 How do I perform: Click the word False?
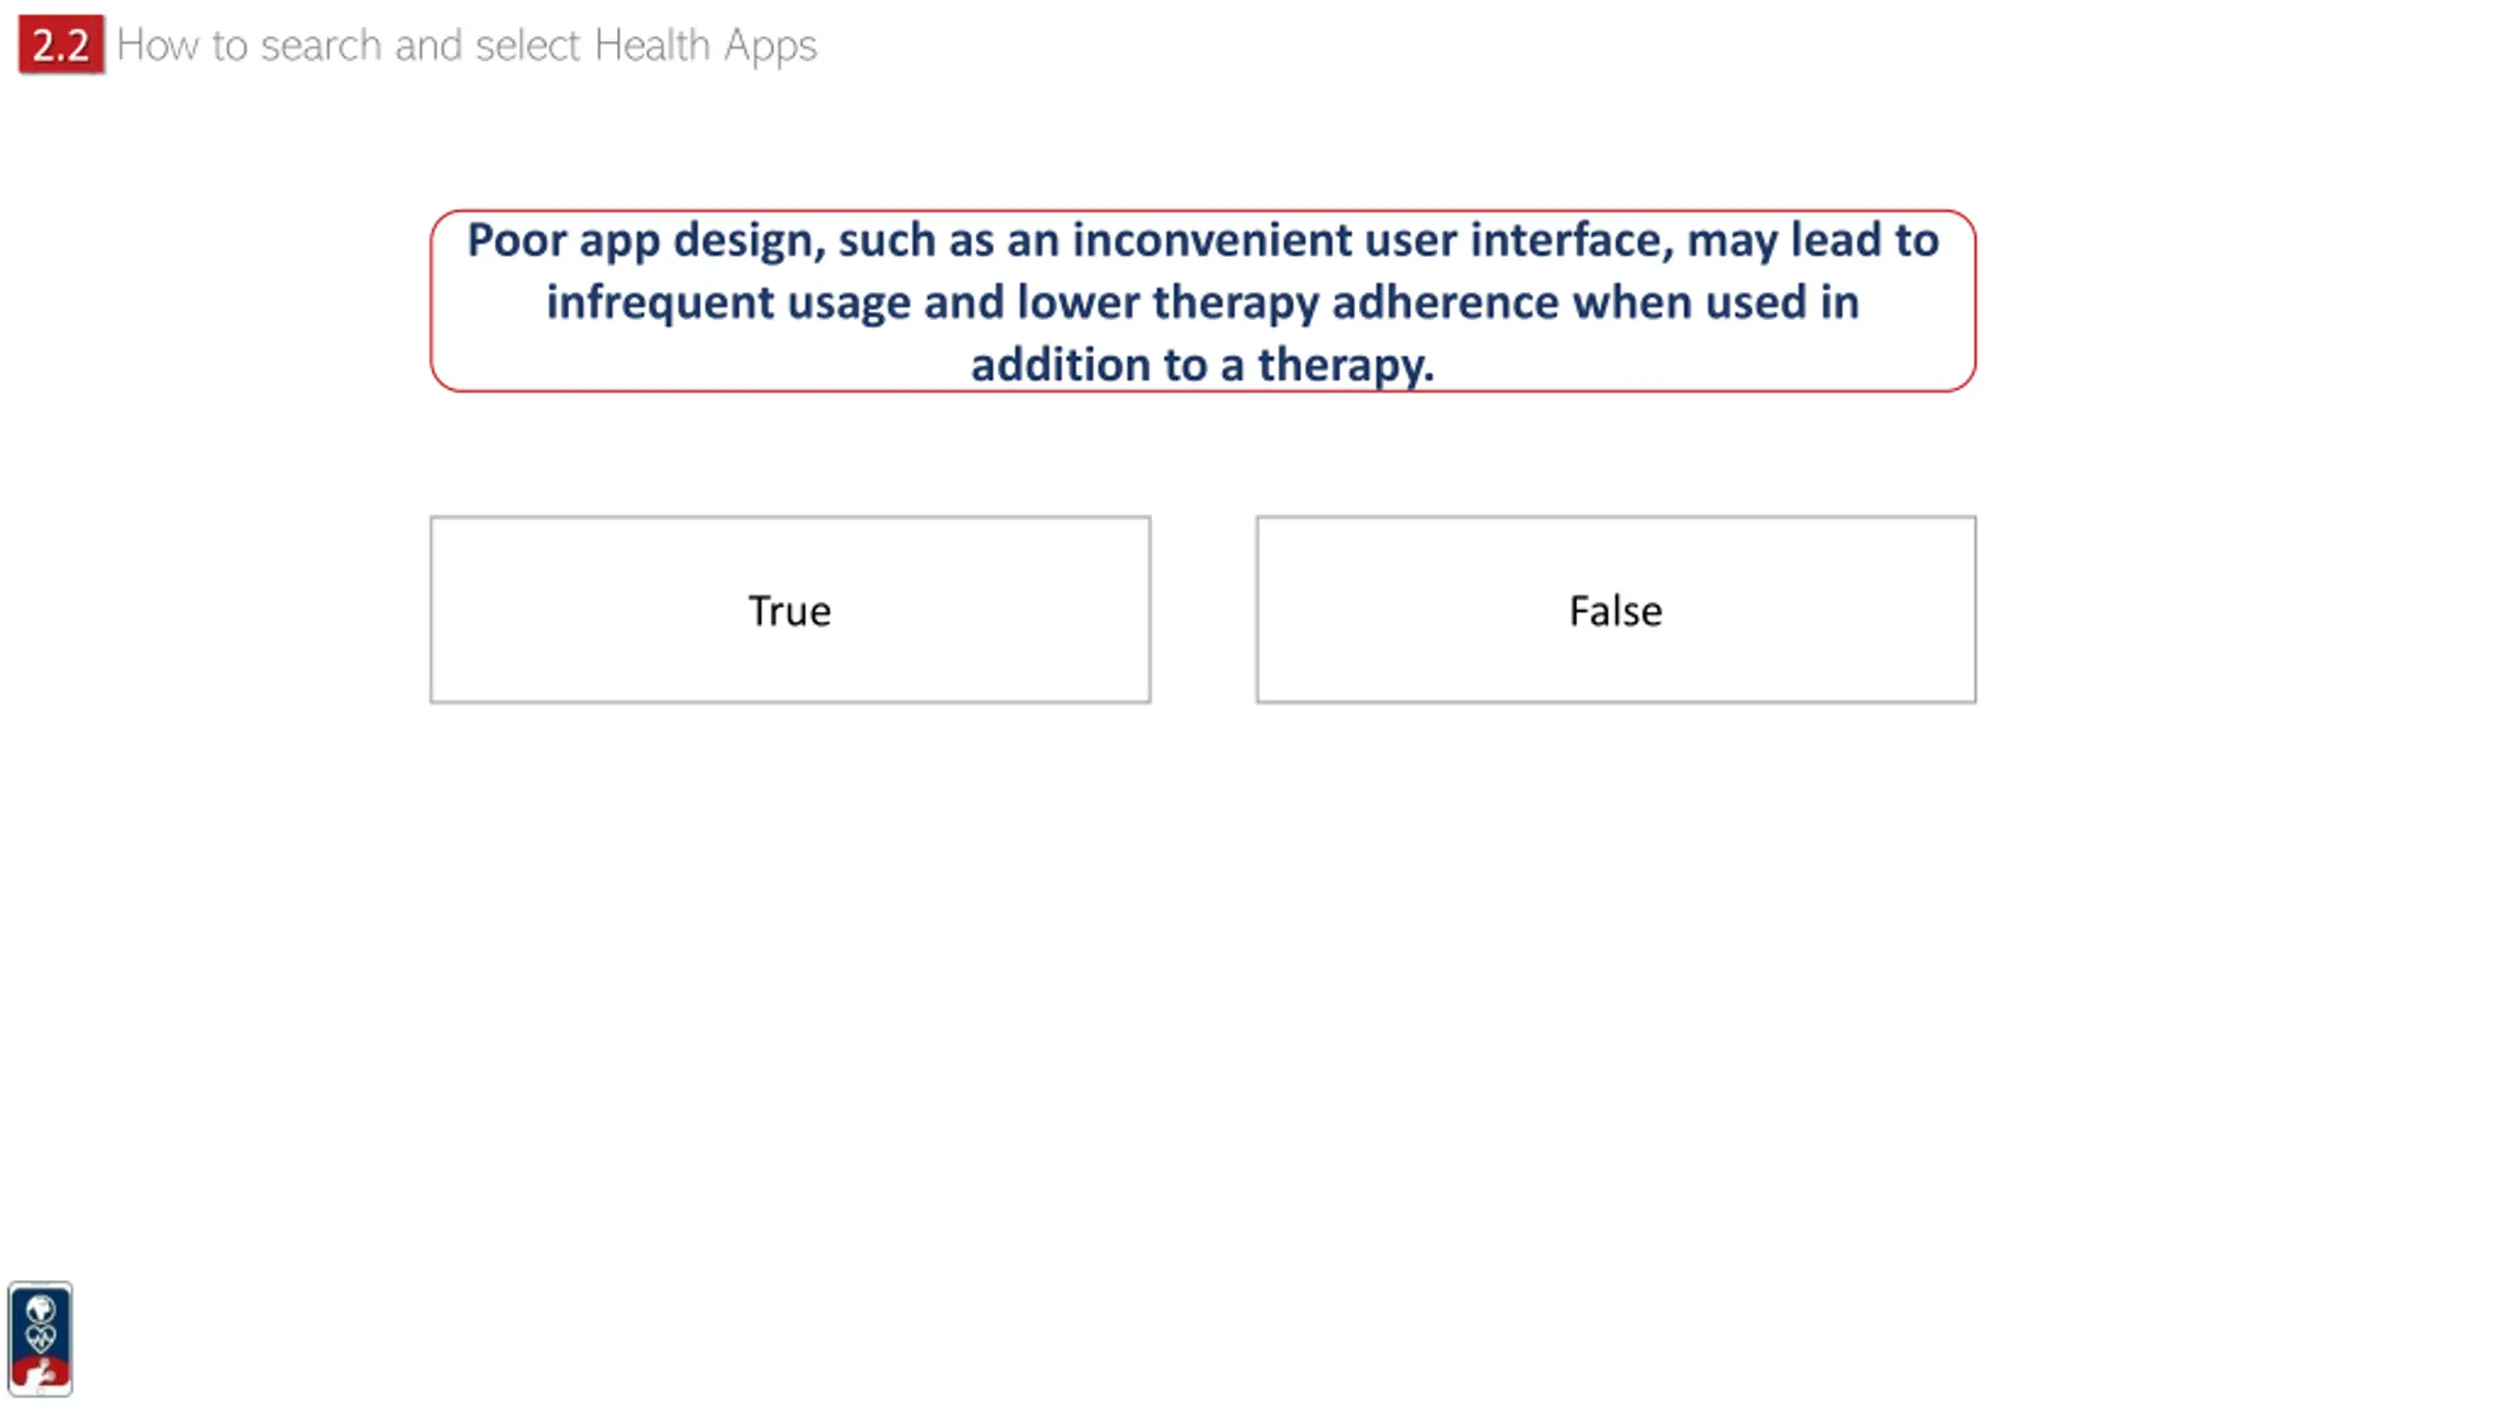click(x=1616, y=611)
